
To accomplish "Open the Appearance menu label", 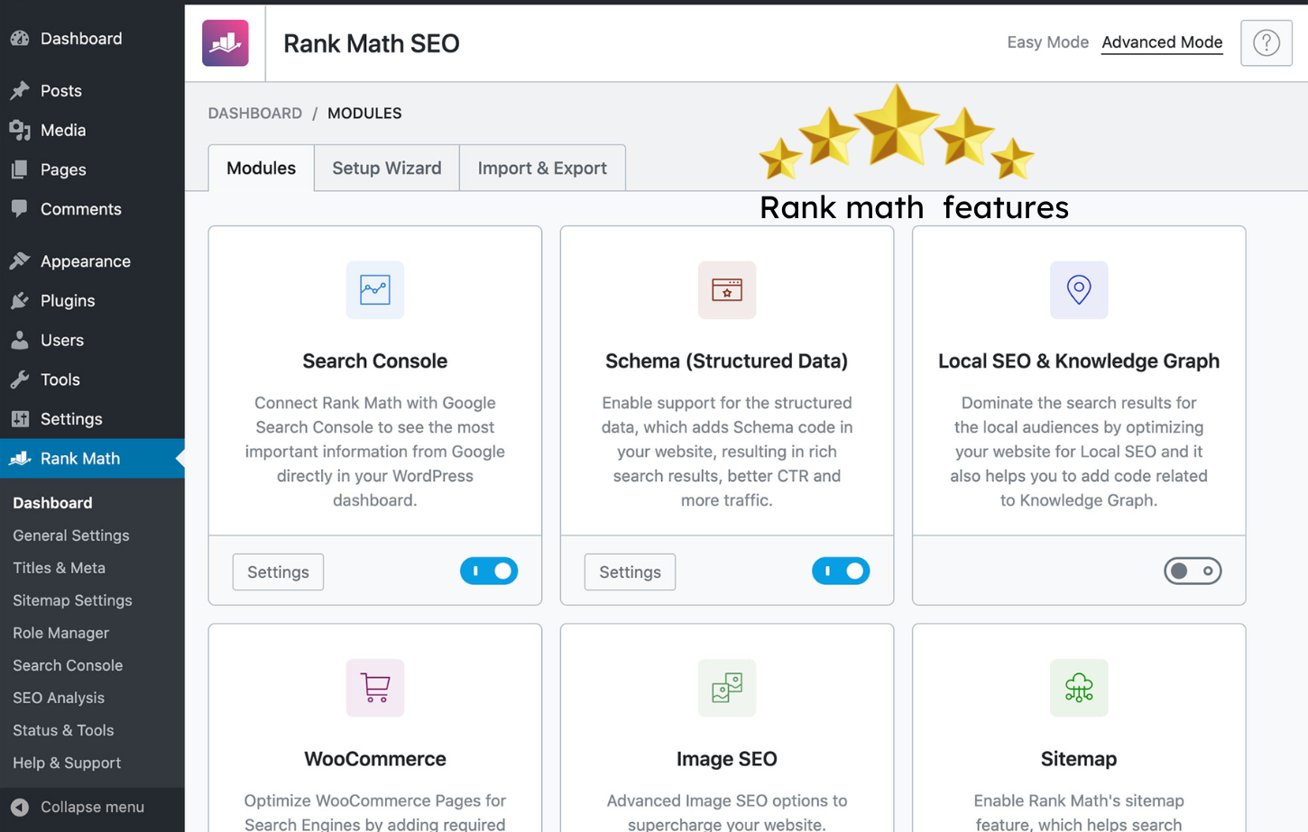I will pos(86,261).
